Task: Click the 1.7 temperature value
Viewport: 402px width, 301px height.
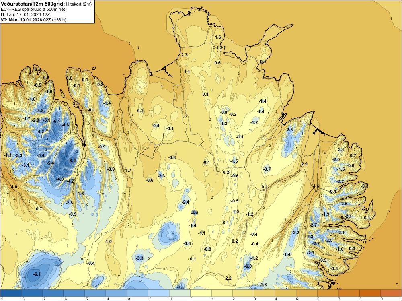Action: click(x=128, y=170)
